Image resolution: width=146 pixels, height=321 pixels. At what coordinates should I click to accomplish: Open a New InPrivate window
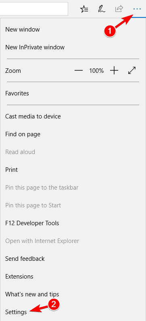click(70, 47)
